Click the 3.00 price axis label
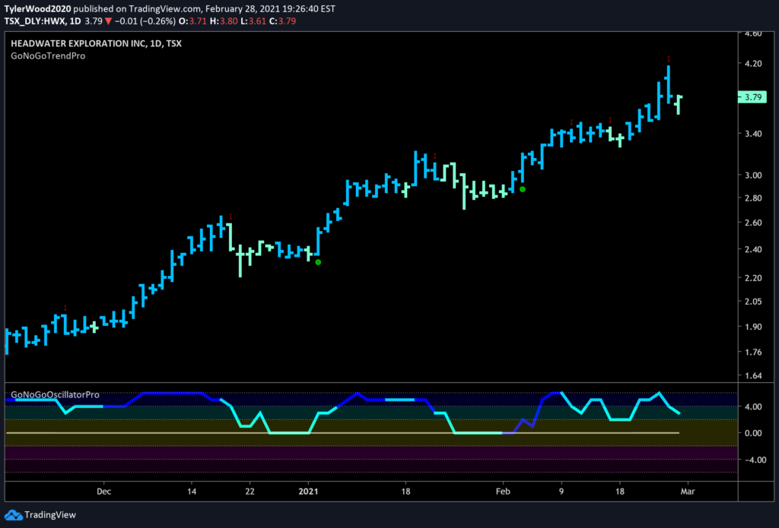Screen dimensions: 779x528 [x=753, y=175]
